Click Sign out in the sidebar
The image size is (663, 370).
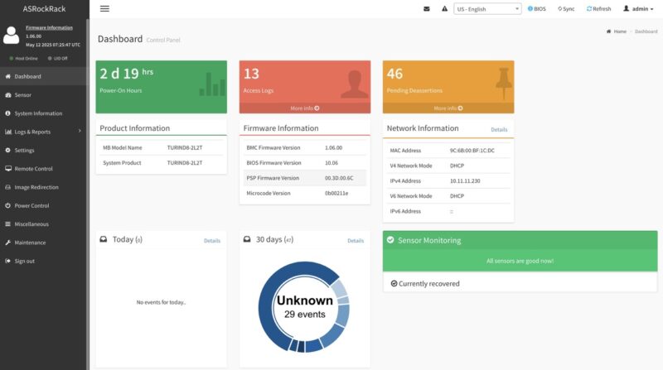coord(44,261)
